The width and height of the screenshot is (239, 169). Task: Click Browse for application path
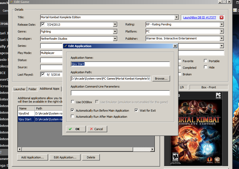point(161,79)
